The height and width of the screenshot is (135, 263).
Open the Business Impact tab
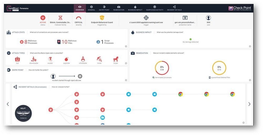pos(135,8)
